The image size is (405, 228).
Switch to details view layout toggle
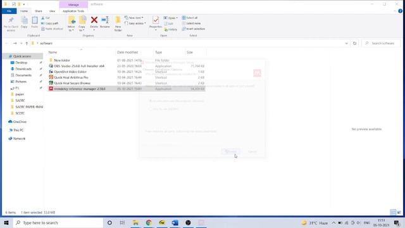[x=393, y=212]
